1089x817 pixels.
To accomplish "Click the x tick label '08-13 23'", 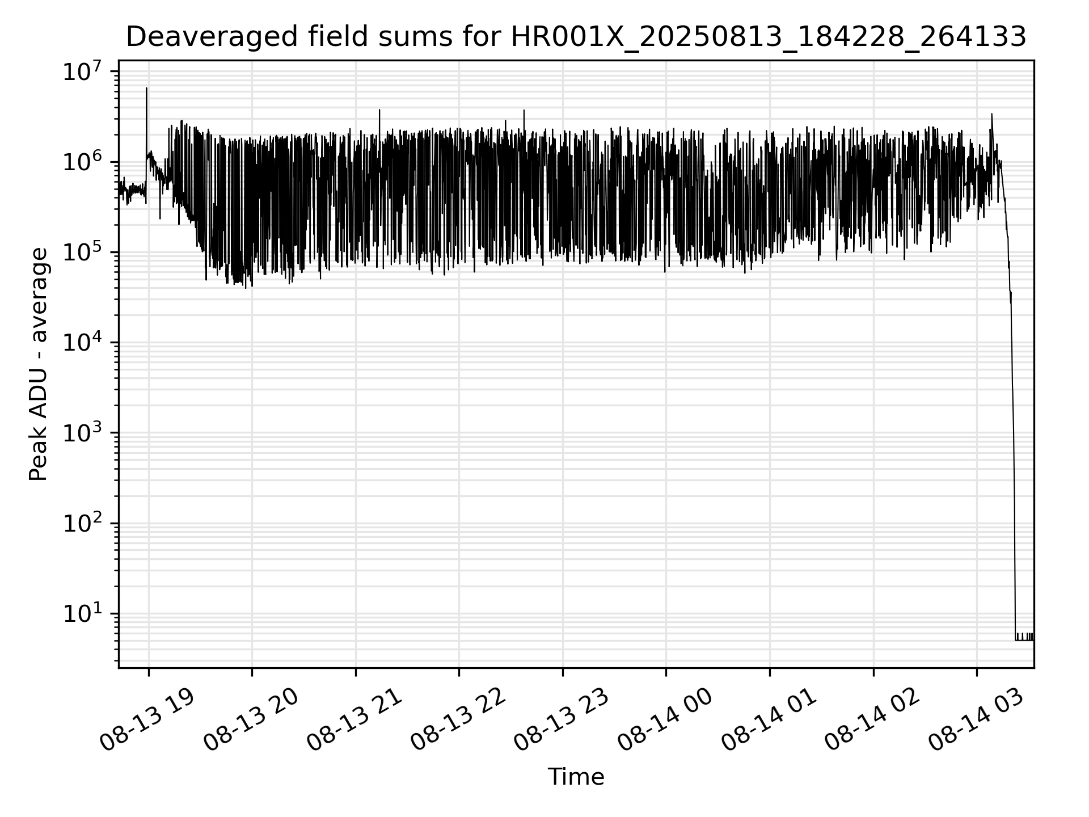I will click(561, 720).
